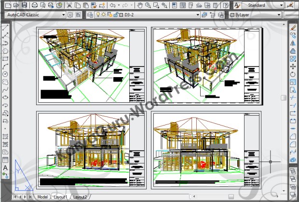The height and width of the screenshot is (202, 299).
Task: Click Undo arrow button
Action: tap(113, 5)
